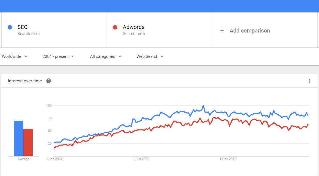Open the Interest over time options menu

point(310,81)
